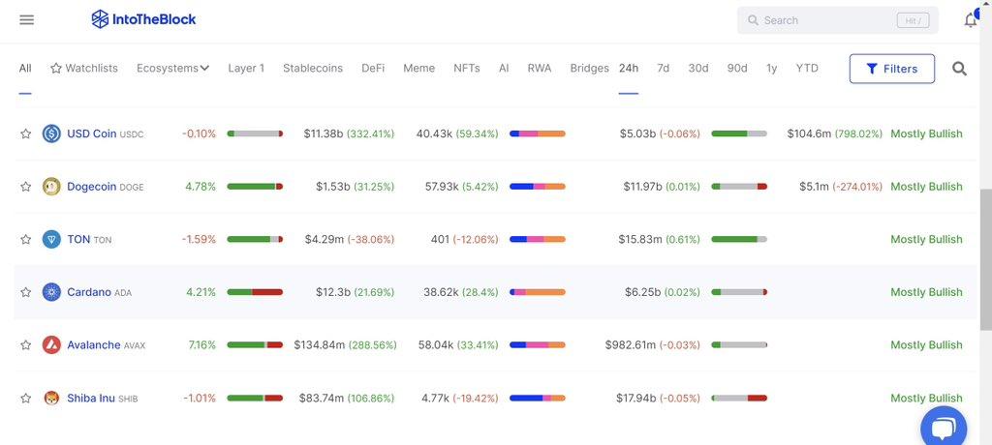Click Cardano's 38.62k transactions value
The width and height of the screenshot is (992, 445).
coord(441,292)
